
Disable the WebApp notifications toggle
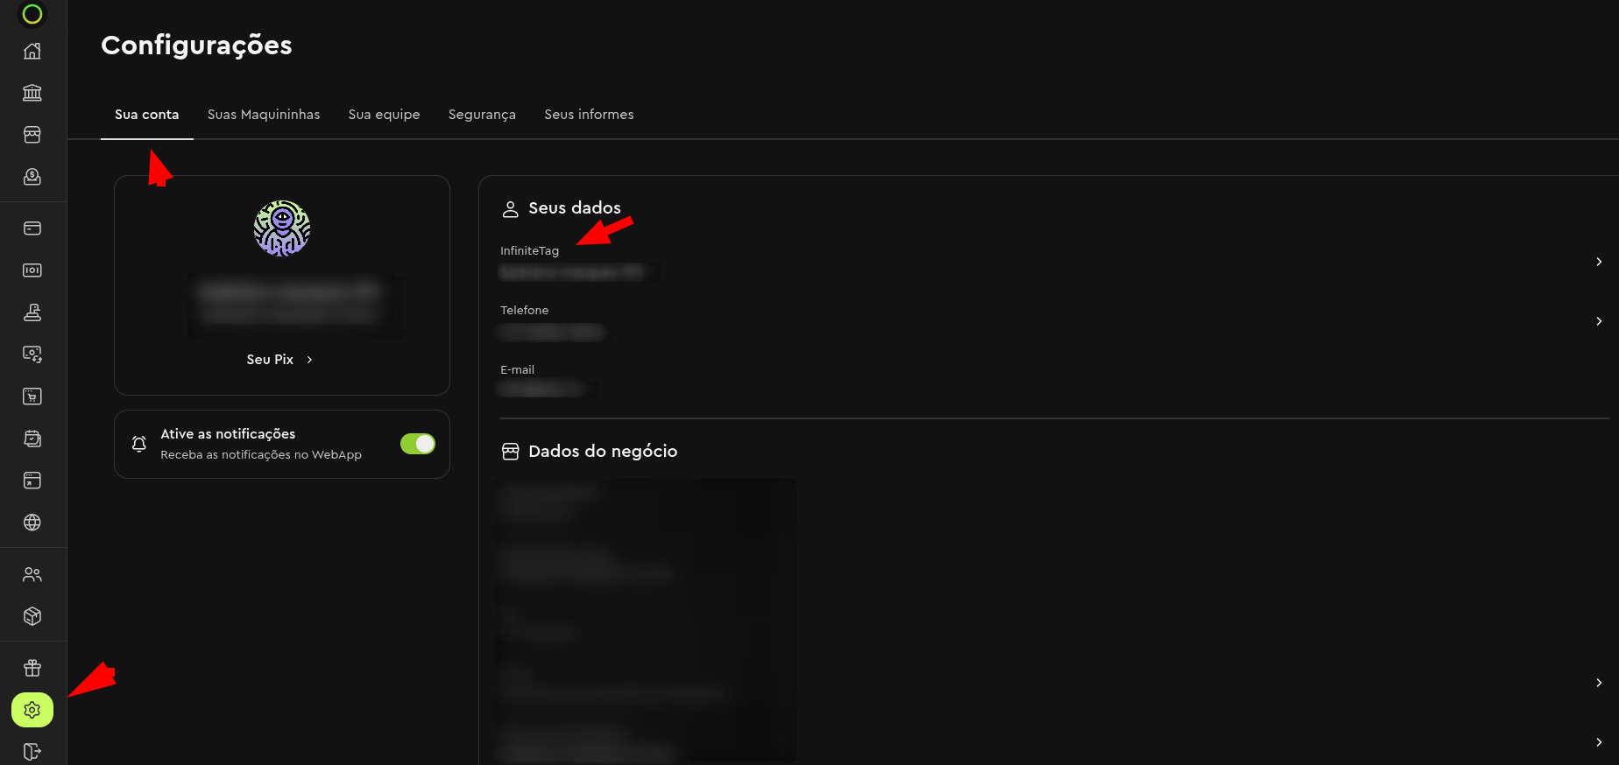[x=418, y=444]
